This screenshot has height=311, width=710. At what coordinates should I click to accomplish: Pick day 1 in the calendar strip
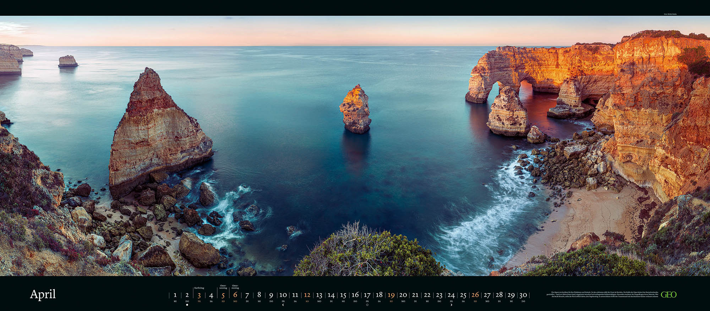pos(175,295)
